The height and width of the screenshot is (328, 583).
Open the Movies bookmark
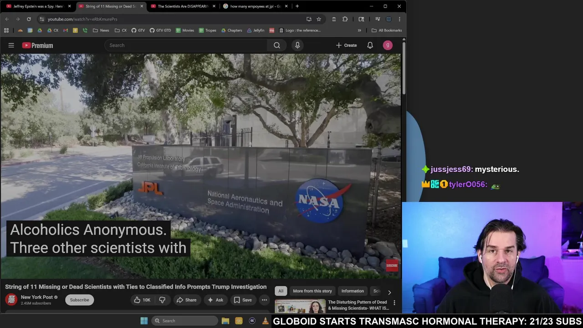click(185, 31)
